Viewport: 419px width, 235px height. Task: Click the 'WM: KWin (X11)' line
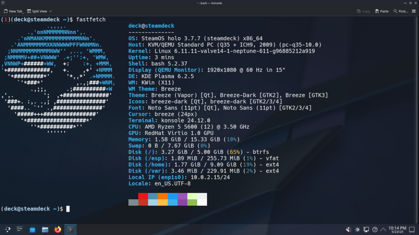151,83
